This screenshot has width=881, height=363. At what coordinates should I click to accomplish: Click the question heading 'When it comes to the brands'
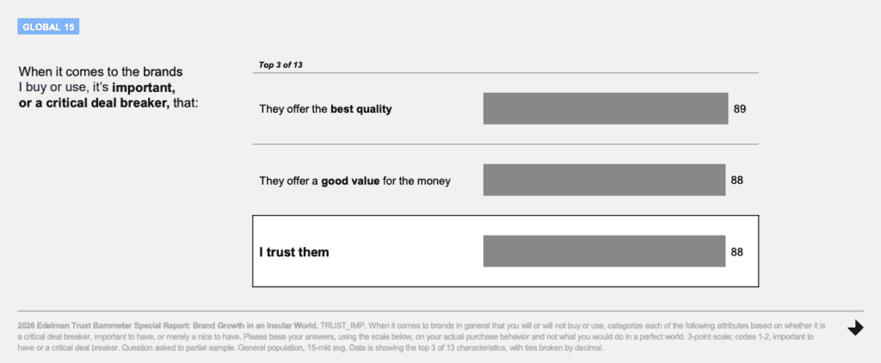(x=101, y=72)
